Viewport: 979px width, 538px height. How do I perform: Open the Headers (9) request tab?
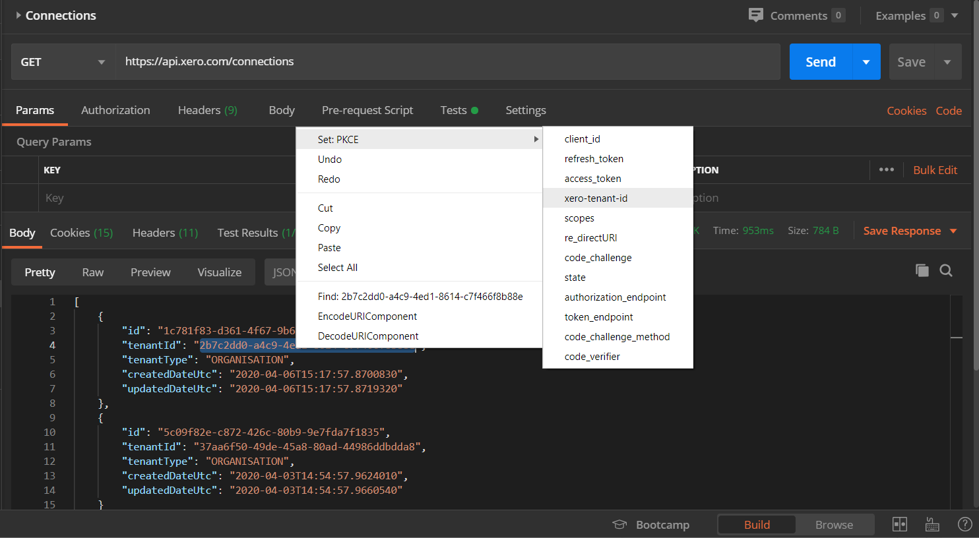coord(207,110)
